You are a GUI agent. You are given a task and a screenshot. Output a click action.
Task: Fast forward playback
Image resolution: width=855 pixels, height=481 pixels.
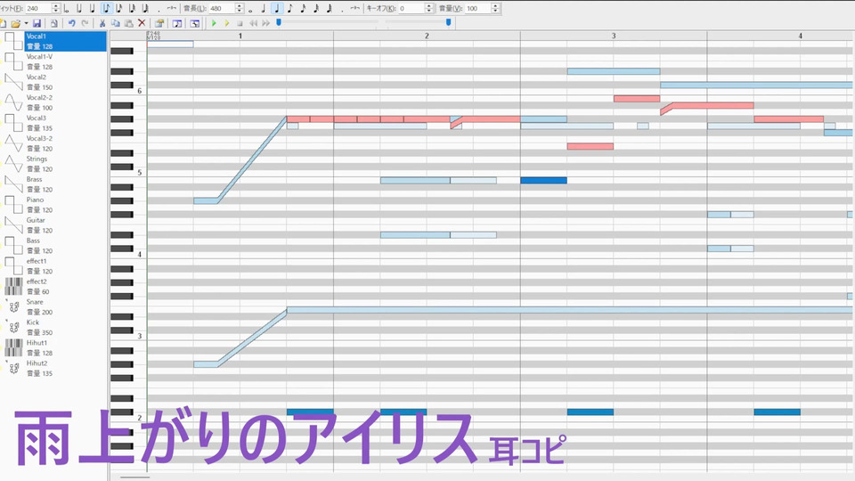click(266, 23)
